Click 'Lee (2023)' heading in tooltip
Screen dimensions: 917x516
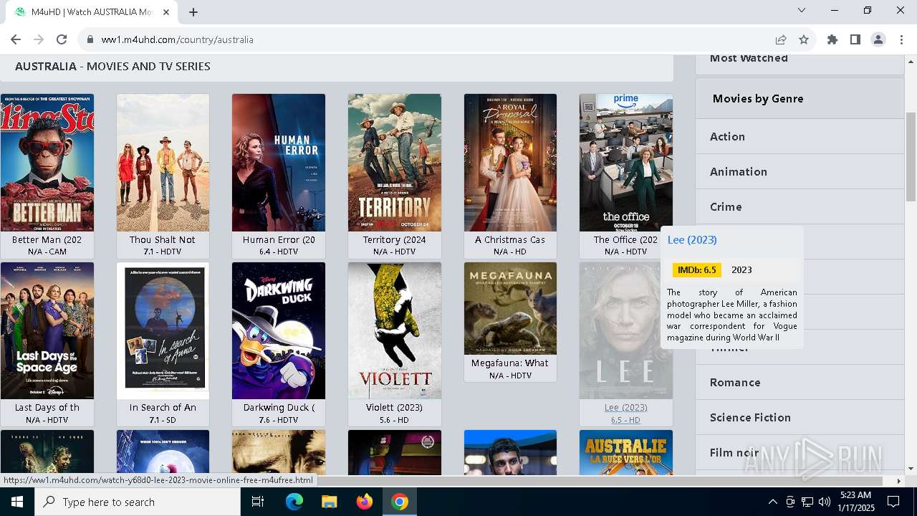(692, 239)
